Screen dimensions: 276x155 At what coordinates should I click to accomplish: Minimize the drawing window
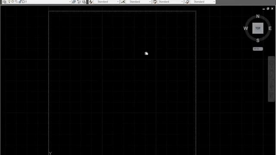click(263, 9)
